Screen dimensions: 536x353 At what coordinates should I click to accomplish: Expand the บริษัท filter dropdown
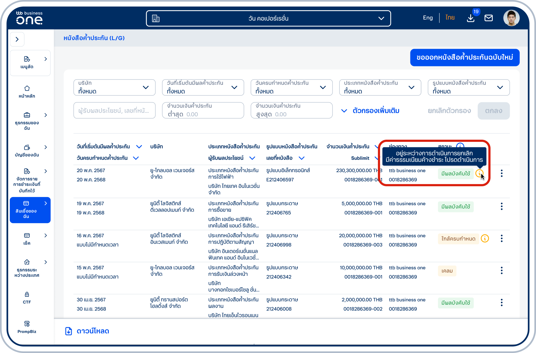coord(115,87)
